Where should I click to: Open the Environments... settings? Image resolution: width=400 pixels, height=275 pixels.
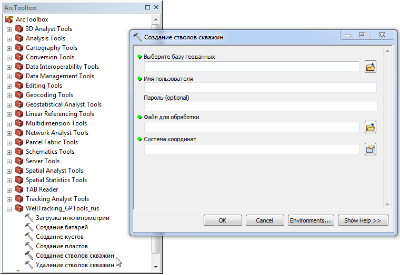tap(311, 220)
